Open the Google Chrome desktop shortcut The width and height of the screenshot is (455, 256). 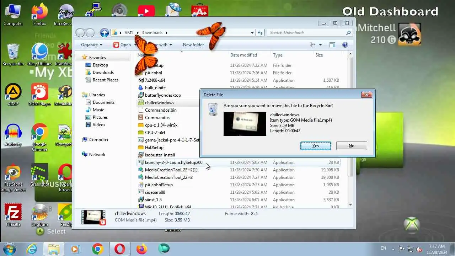coord(40,137)
